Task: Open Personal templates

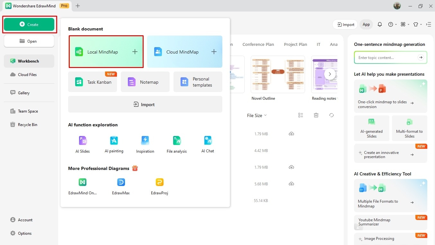Action: tap(198, 82)
